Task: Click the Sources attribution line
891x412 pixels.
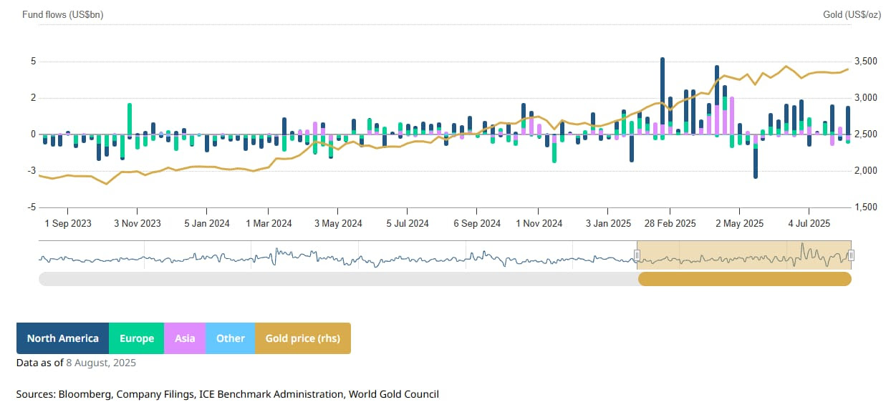Action: pyautogui.click(x=228, y=394)
